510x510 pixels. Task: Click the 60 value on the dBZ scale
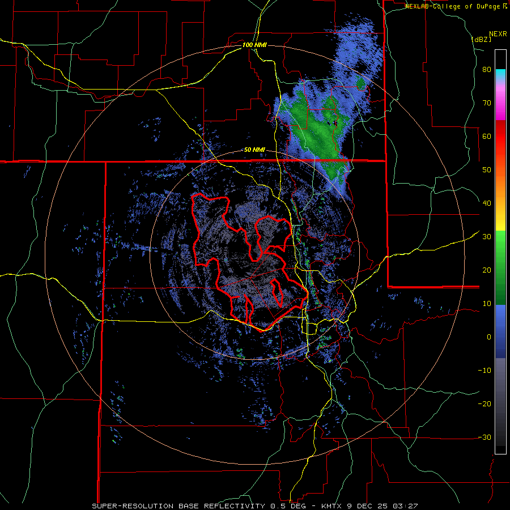pos(487,136)
